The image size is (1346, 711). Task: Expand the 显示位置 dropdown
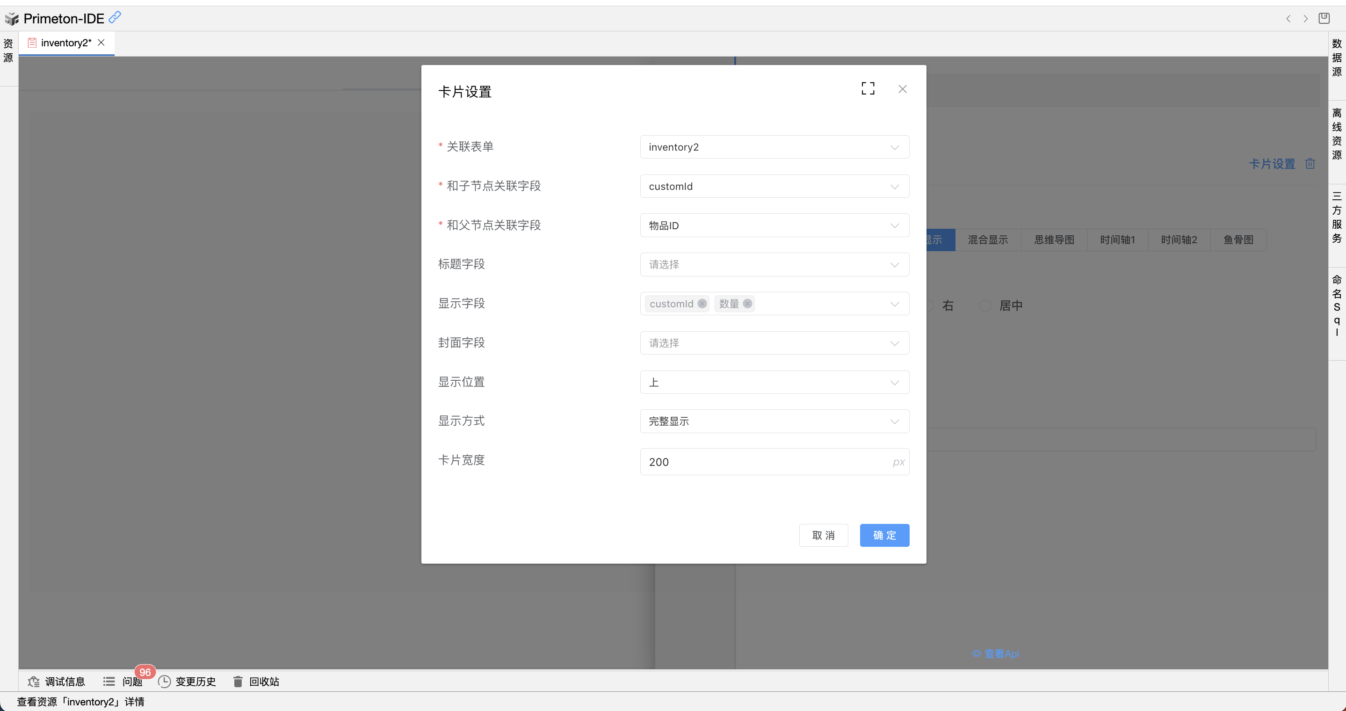click(x=774, y=383)
